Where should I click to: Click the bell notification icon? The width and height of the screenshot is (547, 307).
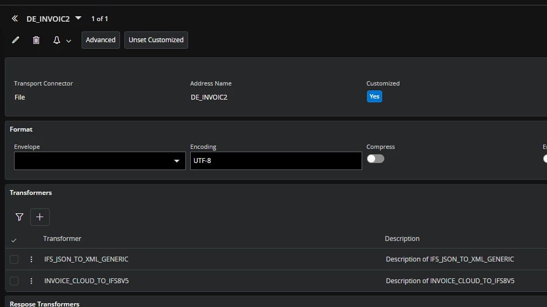click(x=56, y=40)
